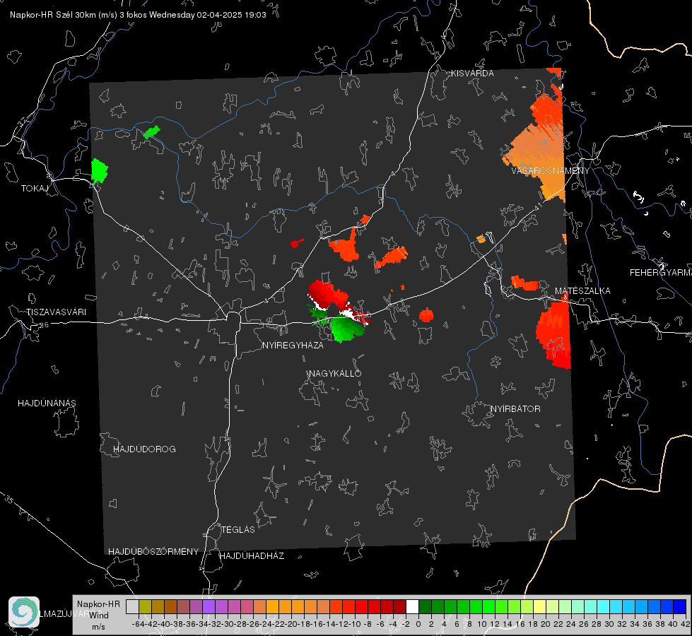Pick the leftmost light gray legend swatch
The image size is (692, 636).
click(132, 607)
